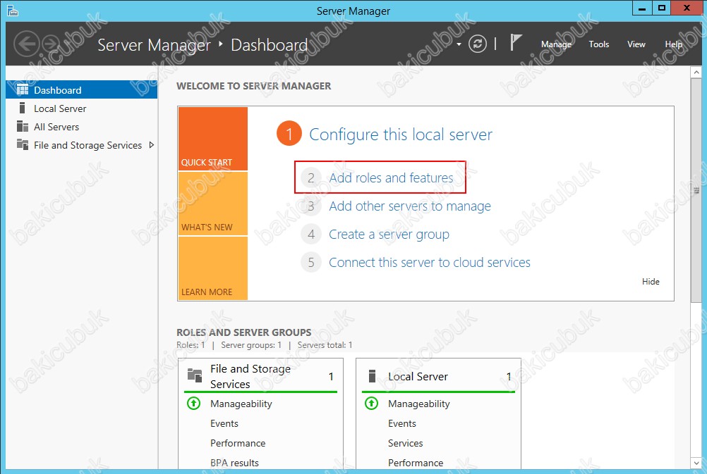The width and height of the screenshot is (707, 474).
Task: Open the Manage menu
Action: click(557, 44)
